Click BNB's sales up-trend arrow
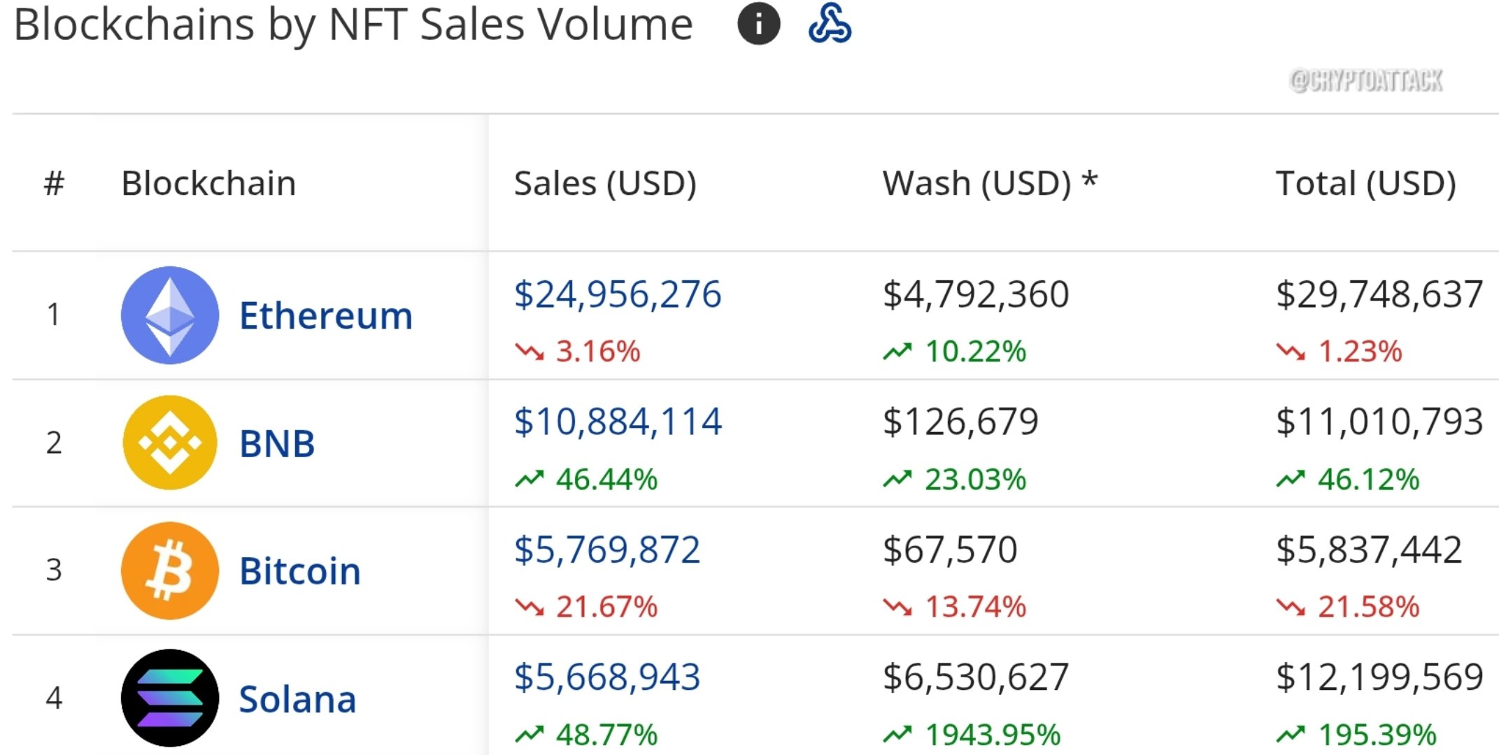 click(x=530, y=479)
